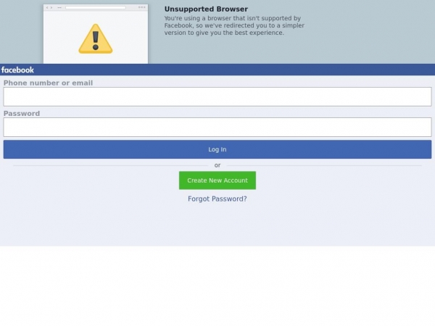
Task: Click the facebook logo in the header
Action: (17, 70)
